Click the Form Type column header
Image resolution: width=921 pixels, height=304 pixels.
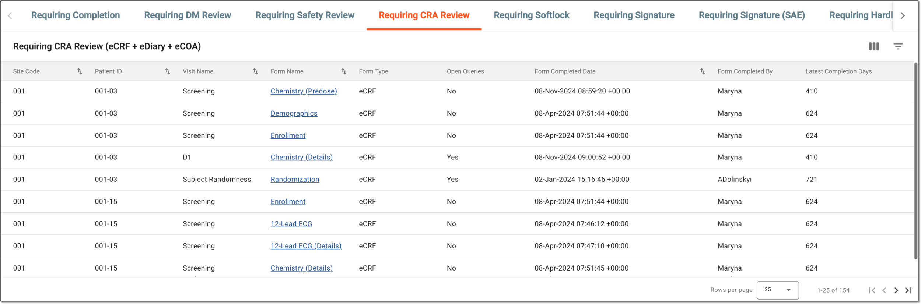373,71
